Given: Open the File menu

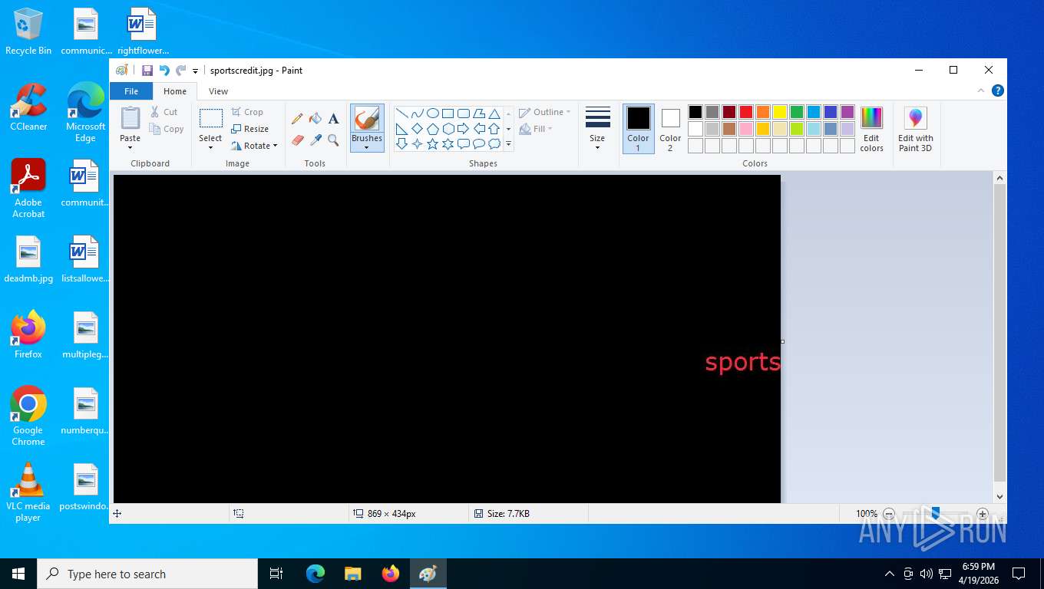Looking at the screenshot, I should [131, 91].
